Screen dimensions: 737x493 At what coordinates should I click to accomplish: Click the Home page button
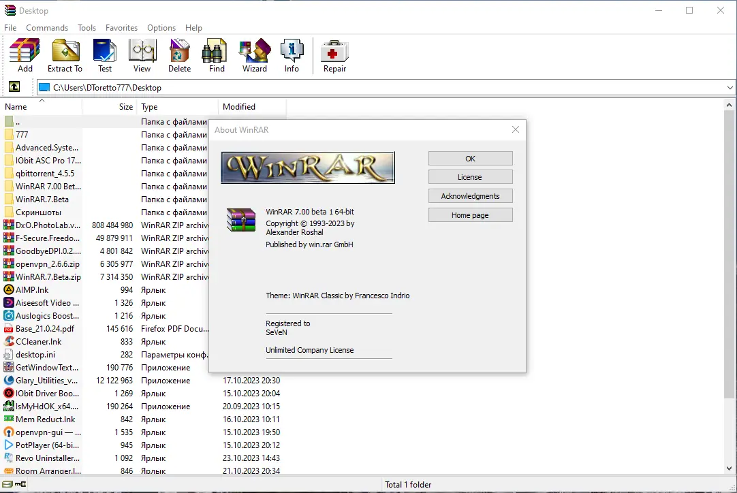coord(471,215)
